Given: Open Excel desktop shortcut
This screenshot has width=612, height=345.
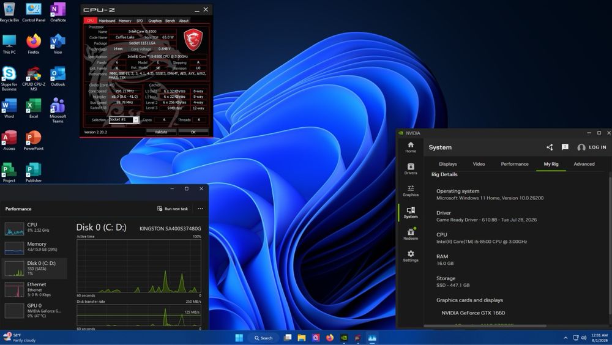Looking at the screenshot, I should pos(34,108).
